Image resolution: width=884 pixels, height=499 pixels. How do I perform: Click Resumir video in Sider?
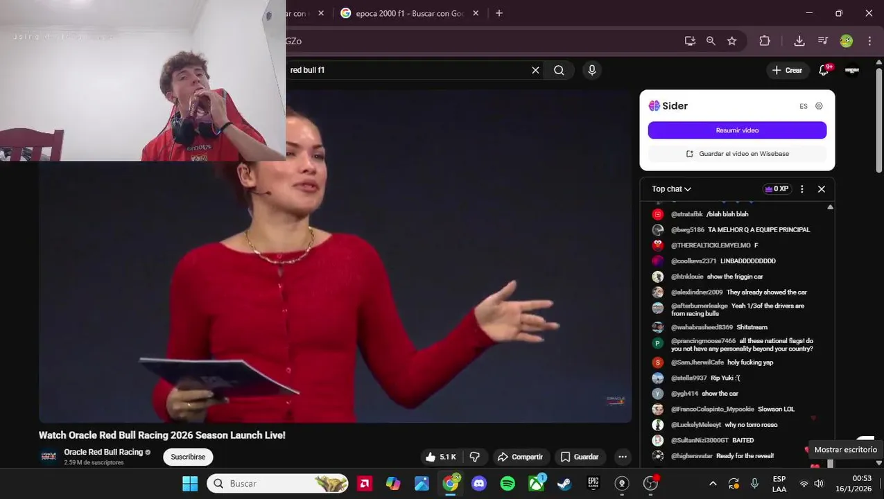click(737, 130)
